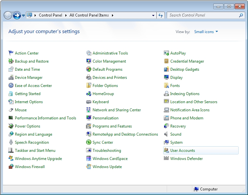The image size is (248, 195).
Task: Click the Recovery icon
Action: 166,126
